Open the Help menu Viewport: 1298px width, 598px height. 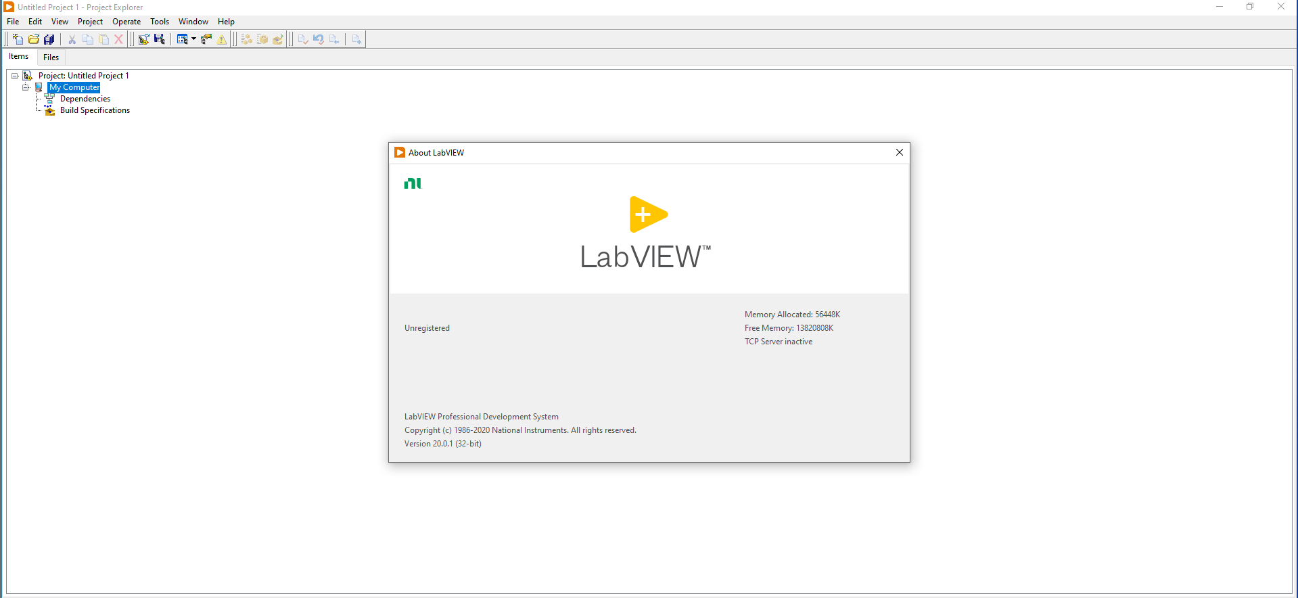pos(226,22)
